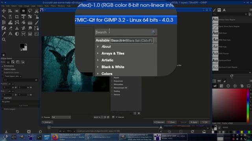Select the Bucket Fill tool
Viewport: 252px width, 141px height.
pyautogui.click(x=23, y=22)
